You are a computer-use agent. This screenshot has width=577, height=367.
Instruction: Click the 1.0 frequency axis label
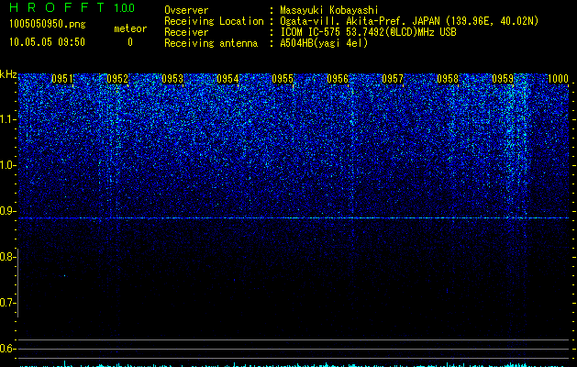coord(8,165)
